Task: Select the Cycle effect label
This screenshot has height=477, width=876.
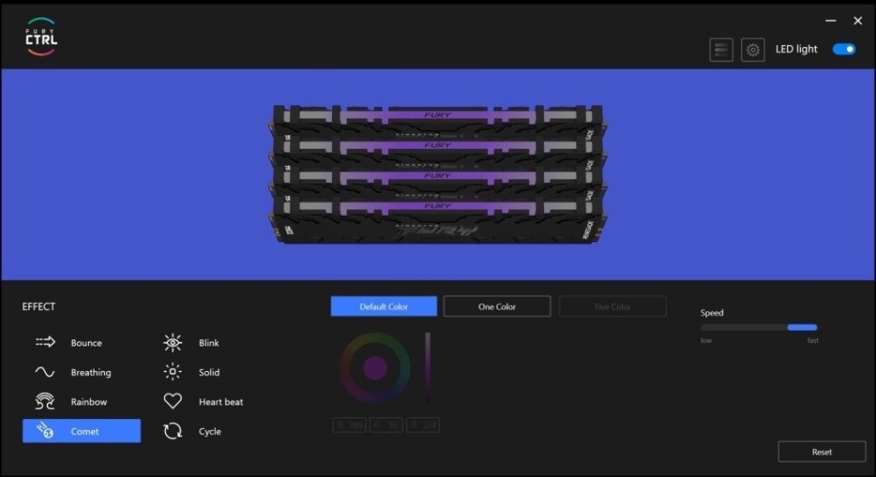Action: coord(209,431)
